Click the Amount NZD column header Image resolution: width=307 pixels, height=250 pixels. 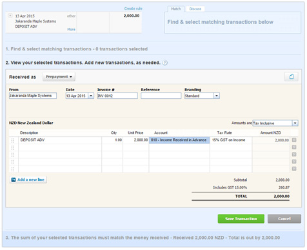click(271, 132)
